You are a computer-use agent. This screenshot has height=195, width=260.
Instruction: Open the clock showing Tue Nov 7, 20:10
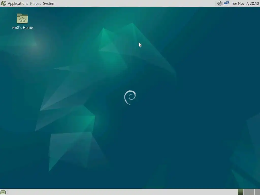point(245,4)
